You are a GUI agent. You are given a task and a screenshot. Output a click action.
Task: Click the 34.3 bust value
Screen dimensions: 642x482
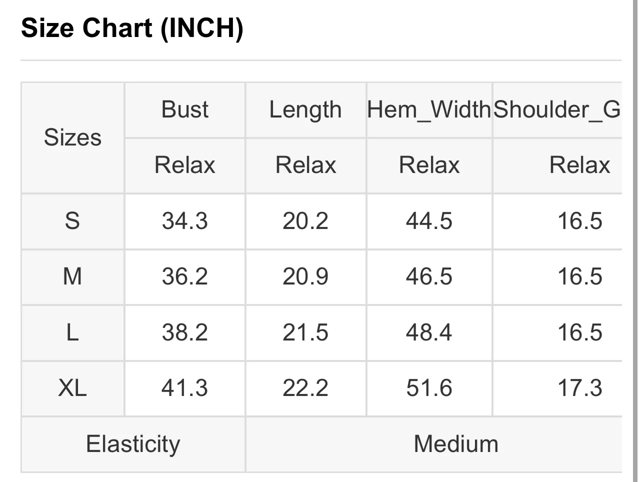[x=184, y=220]
